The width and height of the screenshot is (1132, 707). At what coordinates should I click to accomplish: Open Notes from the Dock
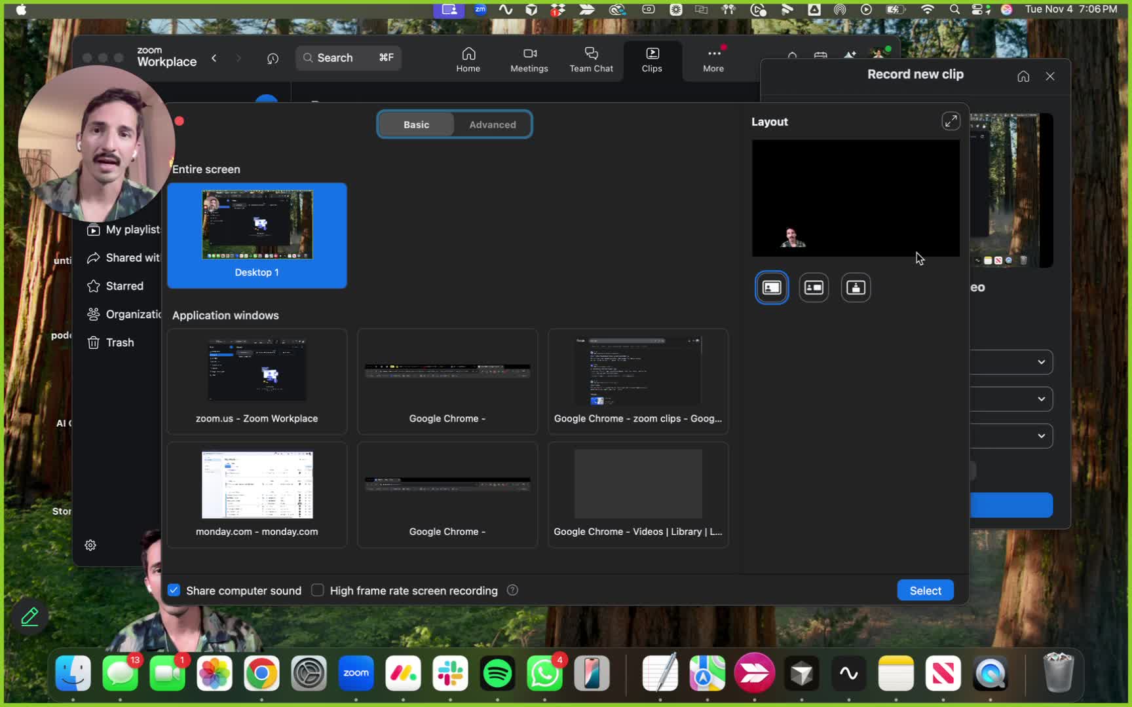896,673
